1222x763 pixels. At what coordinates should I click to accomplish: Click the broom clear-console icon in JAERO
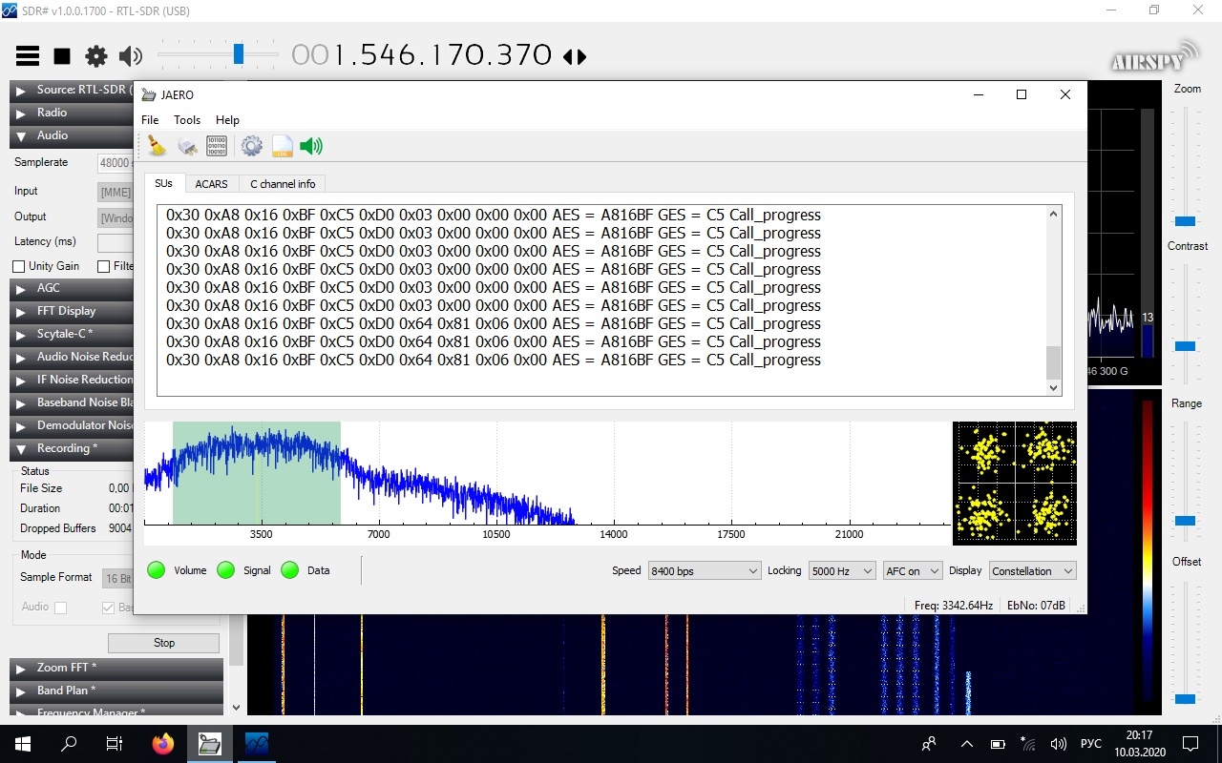pos(157,146)
